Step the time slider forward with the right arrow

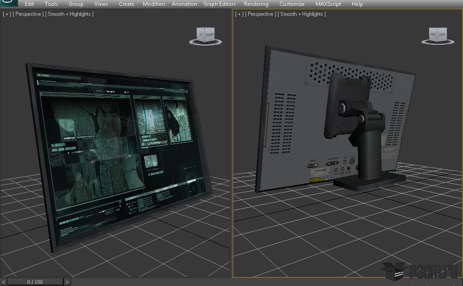(x=67, y=282)
